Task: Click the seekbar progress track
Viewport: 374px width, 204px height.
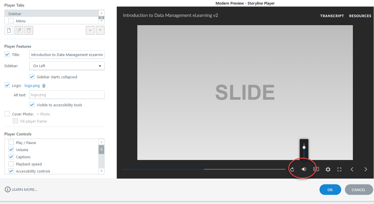Action: 204,169
